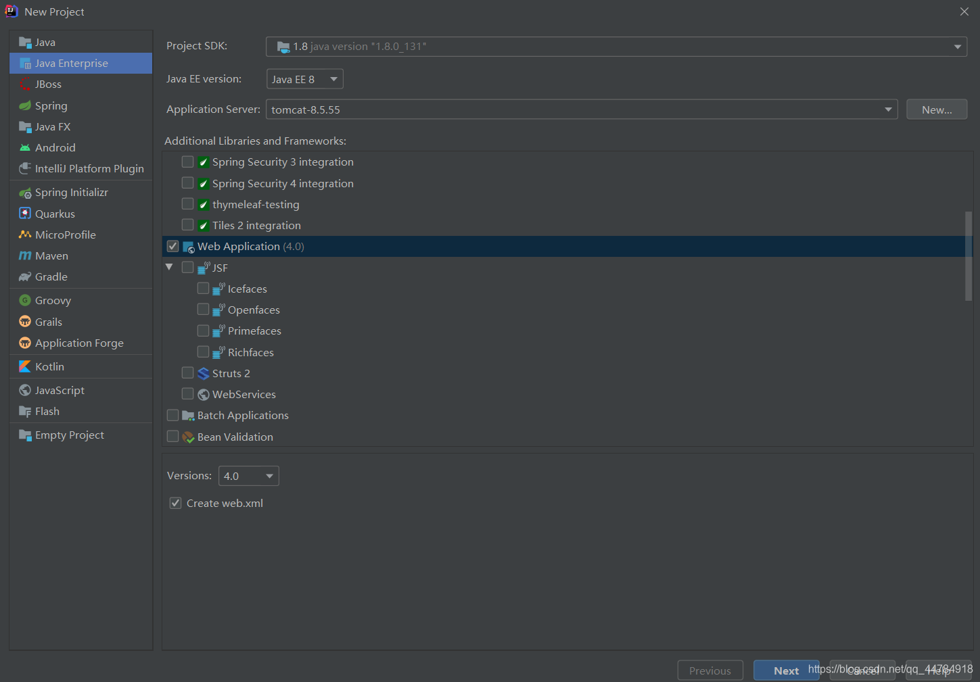Click the Batch Applications folder icon

click(189, 416)
